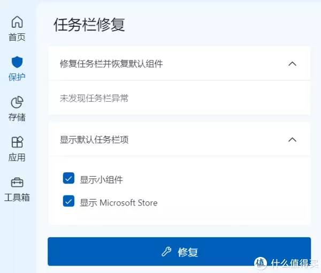This screenshot has width=321, height=273.
Task: Select the 保护 shield icon
Action: coord(17,62)
